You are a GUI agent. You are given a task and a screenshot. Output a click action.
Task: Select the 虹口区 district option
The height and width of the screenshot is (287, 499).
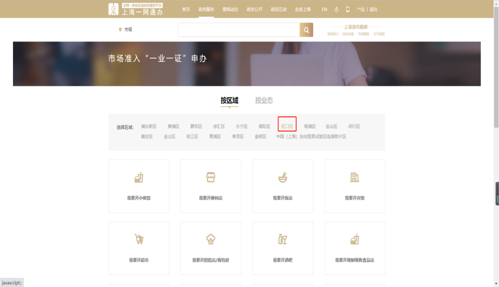pos(286,126)
